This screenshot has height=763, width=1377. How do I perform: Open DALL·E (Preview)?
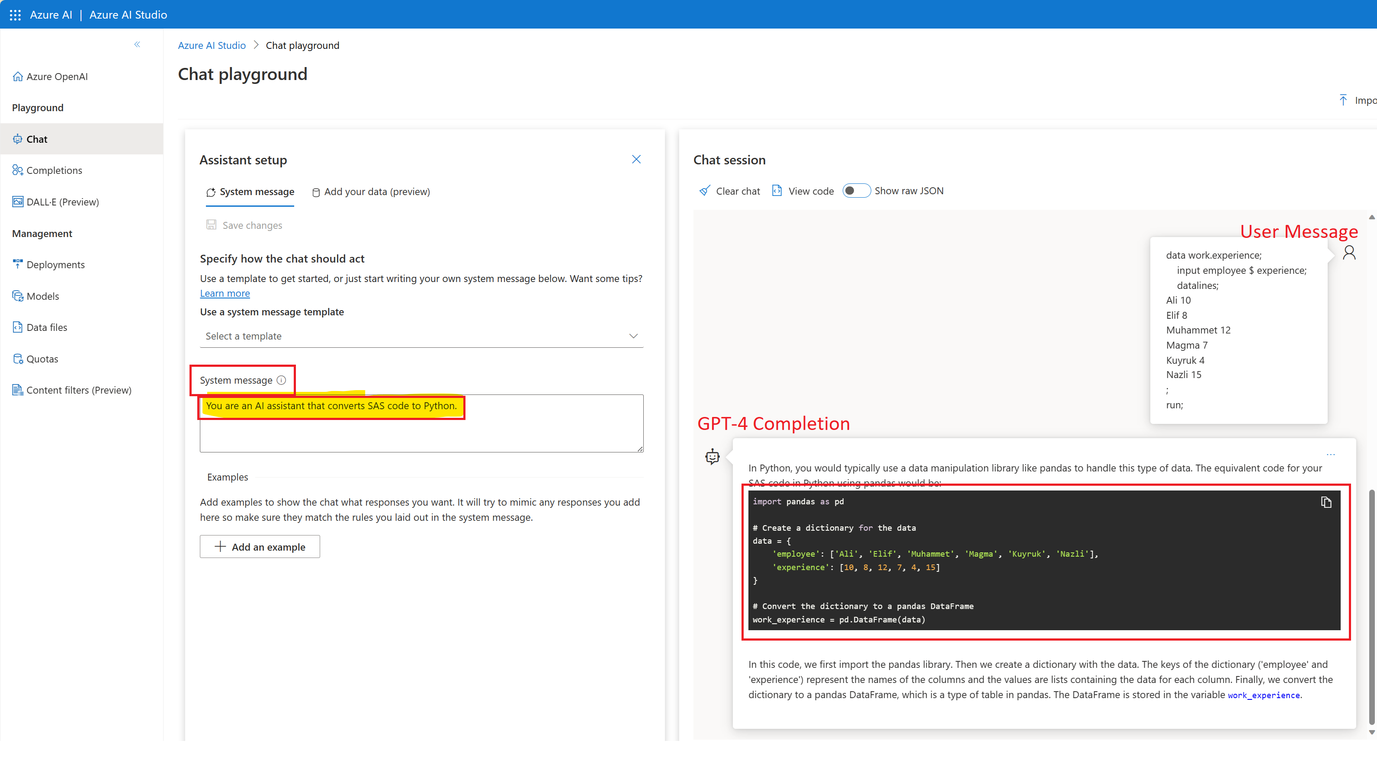tap(63, 202)
